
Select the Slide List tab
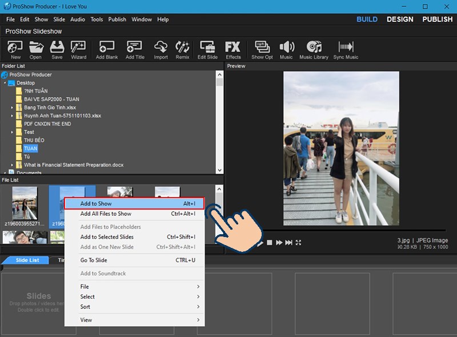tap(27, 260)
